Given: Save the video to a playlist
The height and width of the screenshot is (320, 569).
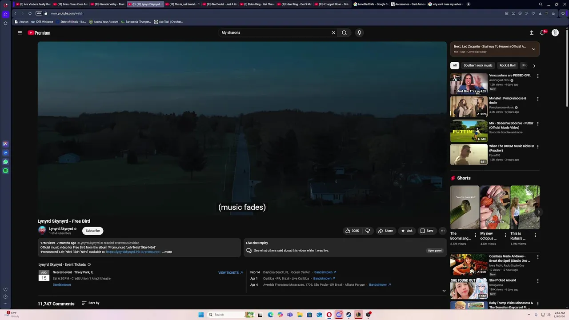Looking at the screenshot, I should (427, 231).
